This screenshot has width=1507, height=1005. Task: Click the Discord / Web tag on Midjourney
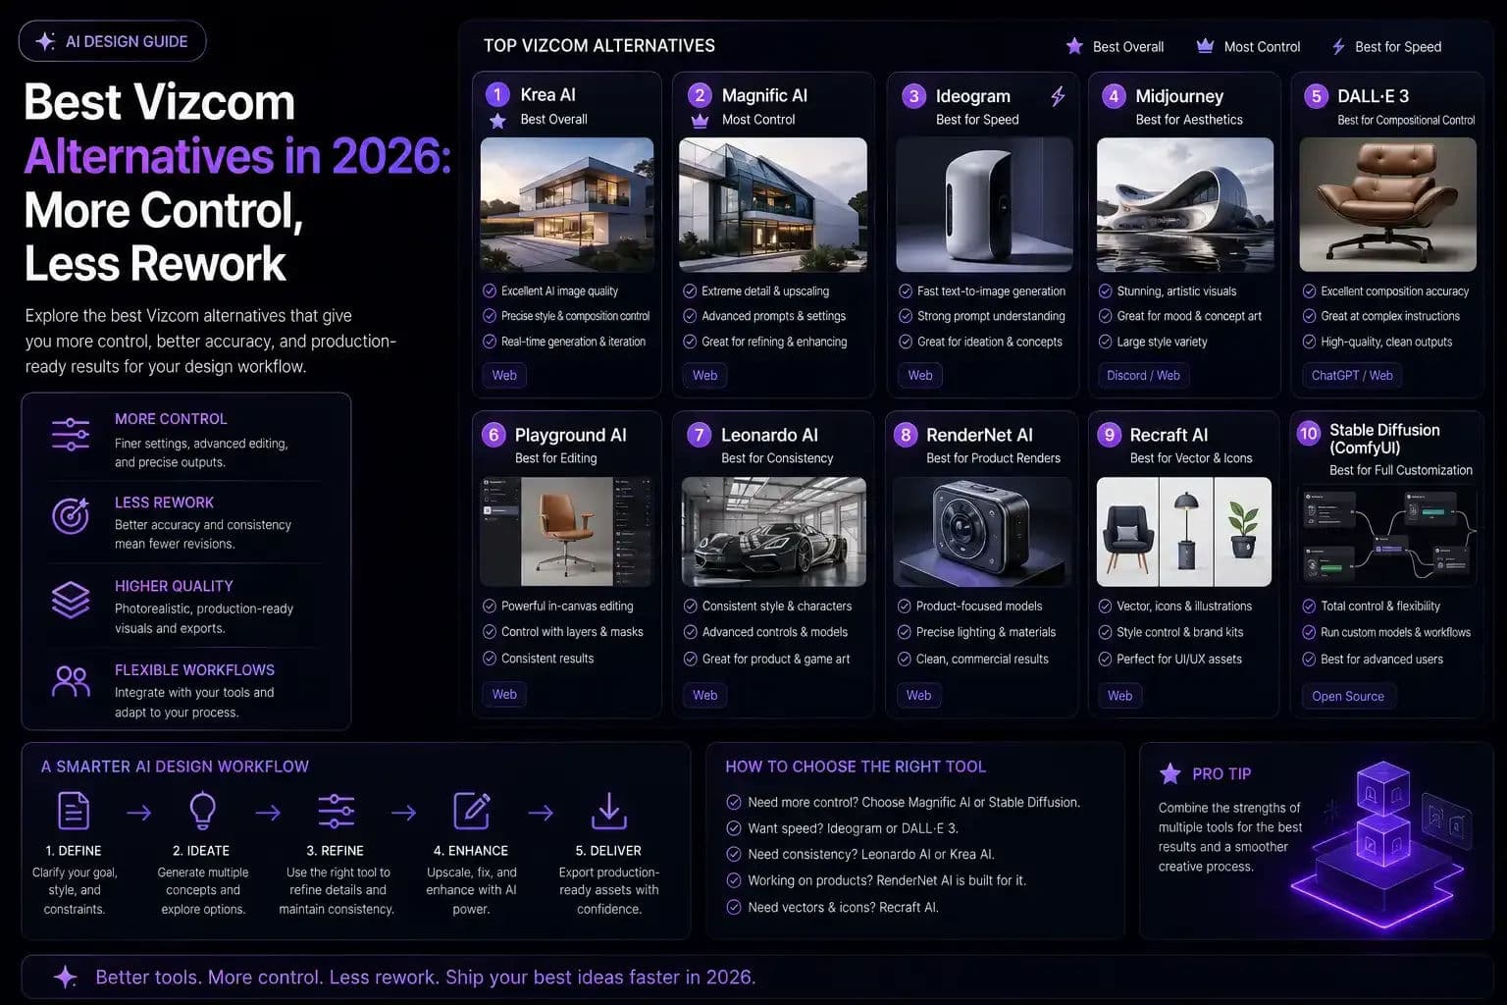click(1143, 375)
